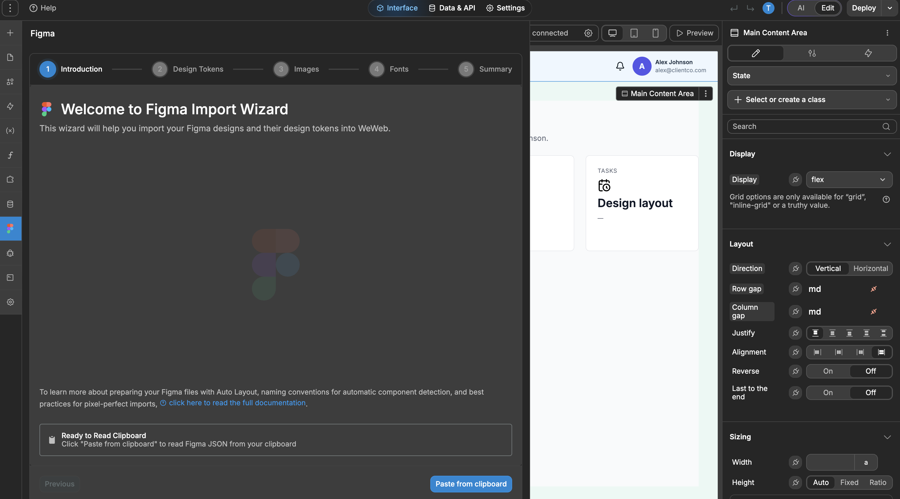The height and width of the screenshot is (499, 900).
Task: Collapse the Layout section chevron
Action: (887, 244)
